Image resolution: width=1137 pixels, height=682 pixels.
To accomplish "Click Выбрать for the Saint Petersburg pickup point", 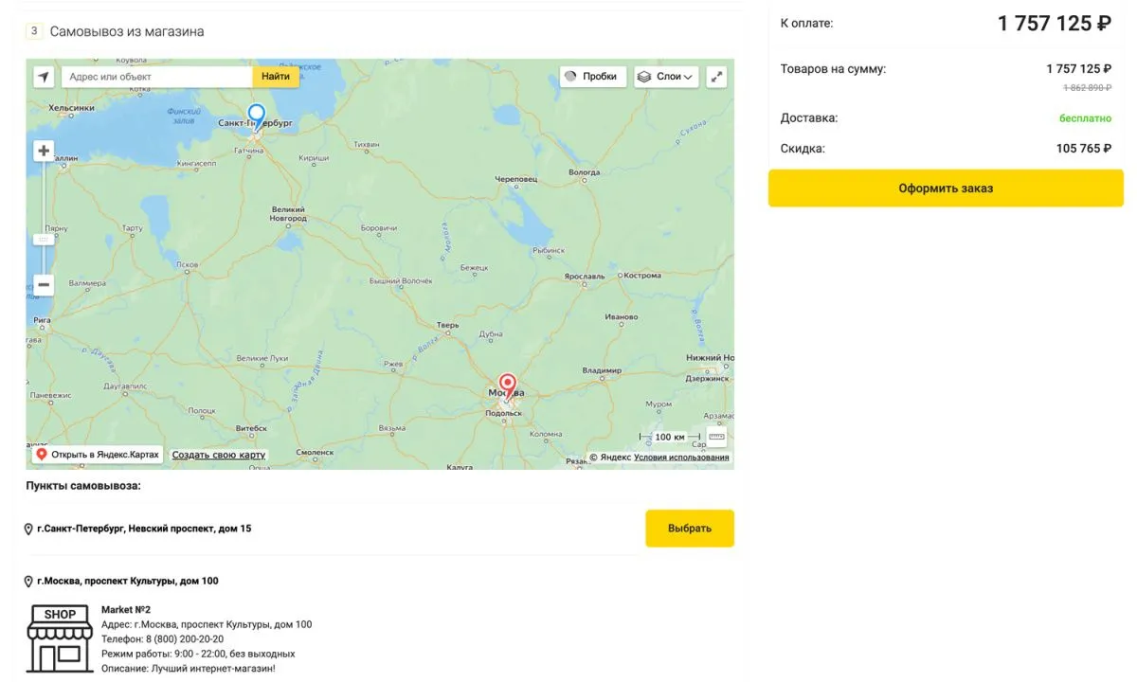I will [690, 529].
